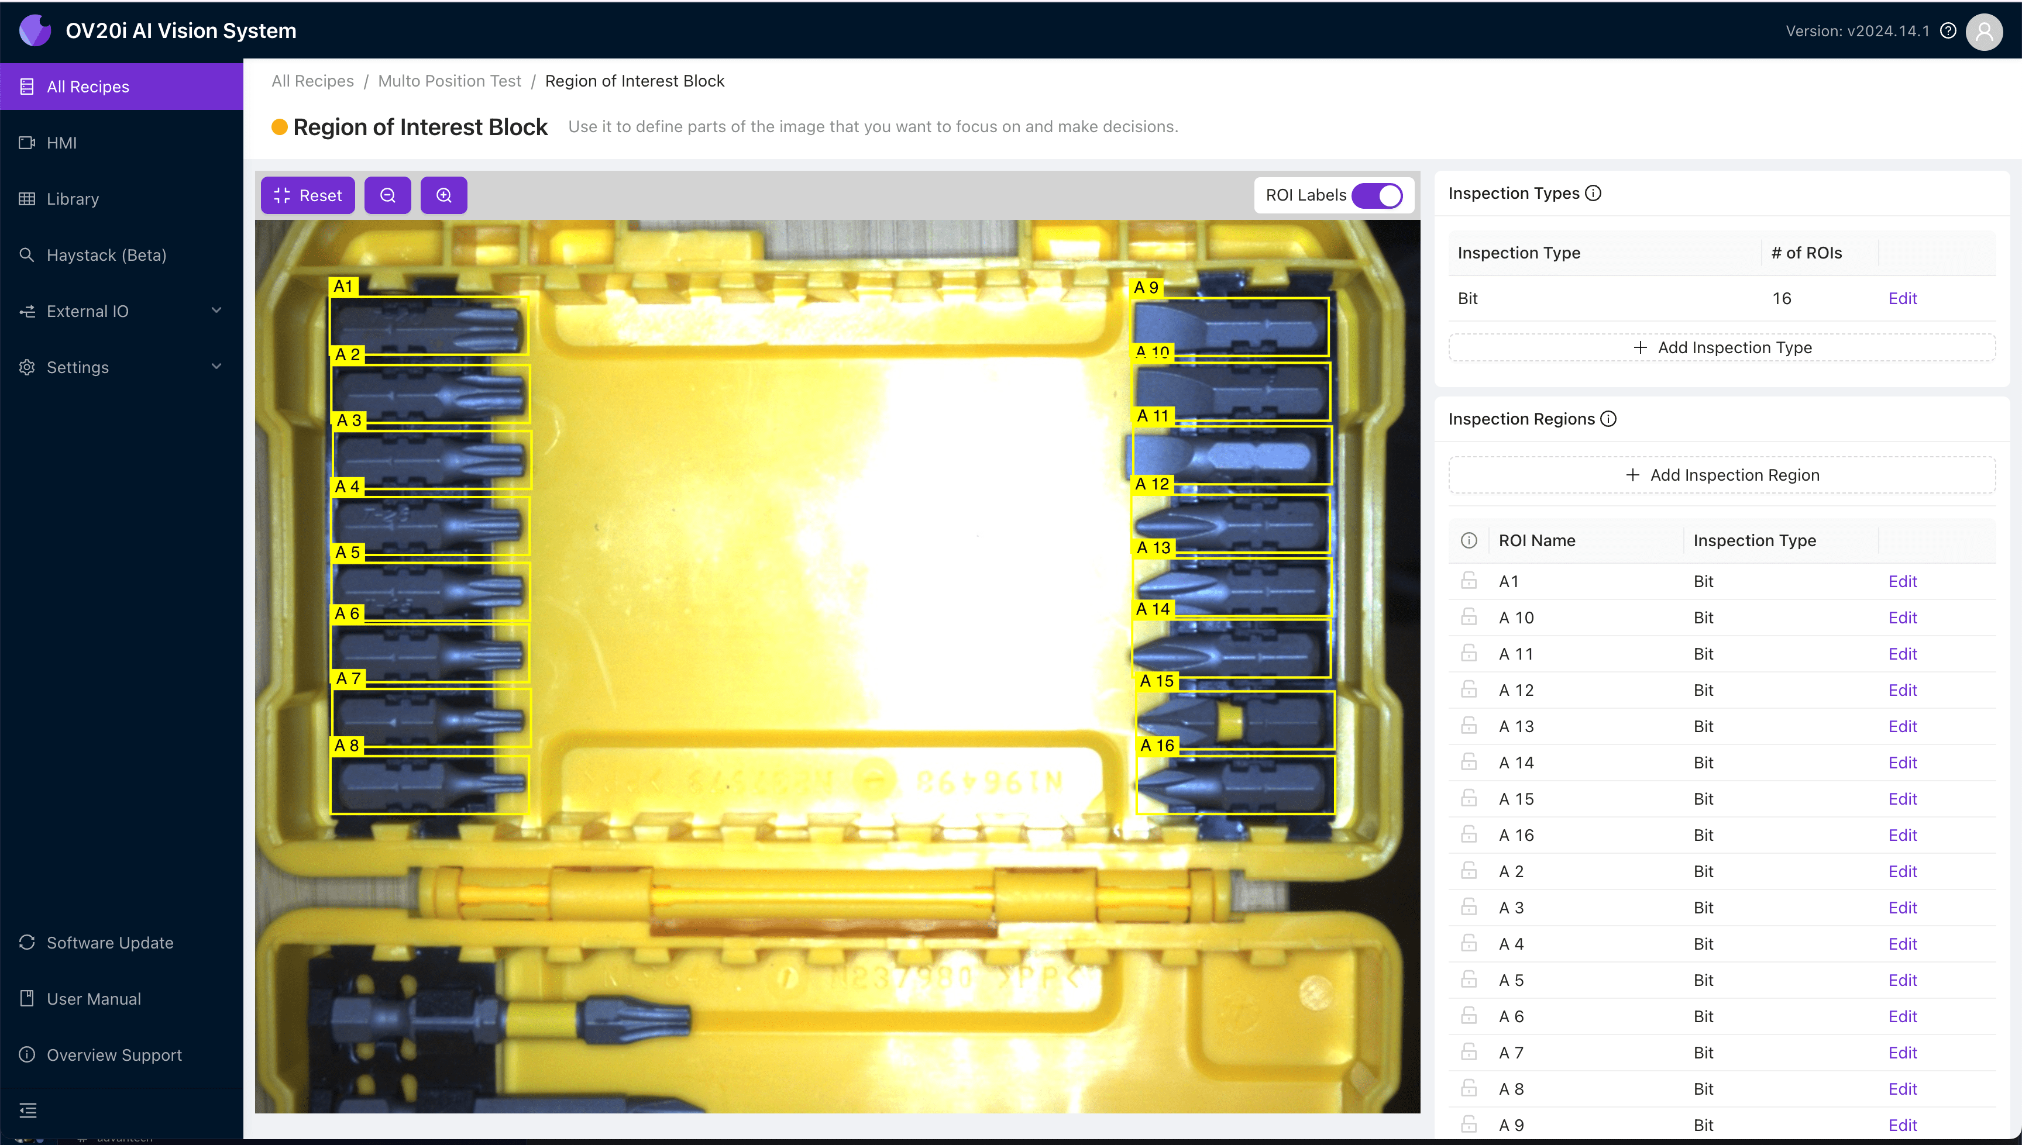This screenshot has width=2022, height=1145.
Task: Expand the Settings submenu chevron
Action: (216, 367)
